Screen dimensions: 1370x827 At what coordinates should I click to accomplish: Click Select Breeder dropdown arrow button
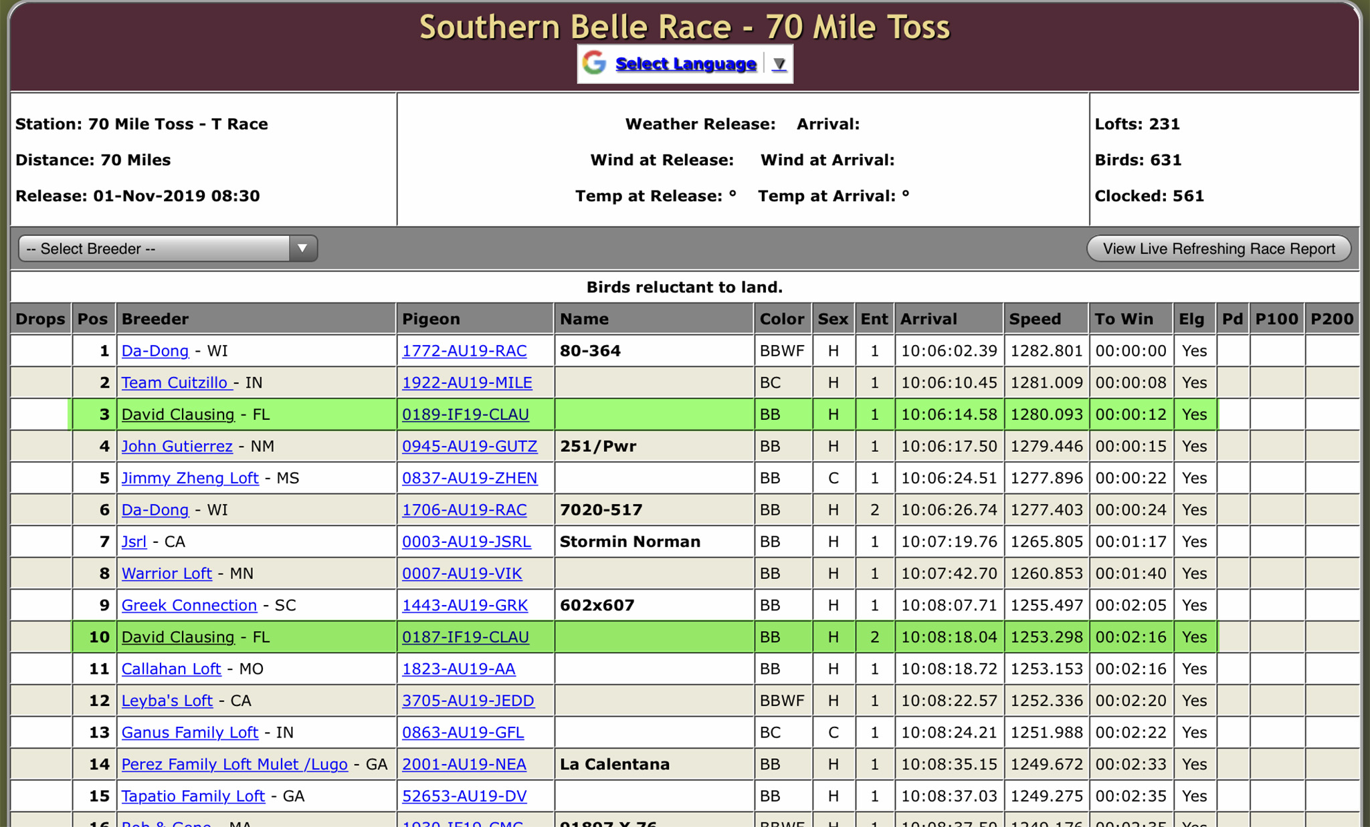(x=302, y=249)
